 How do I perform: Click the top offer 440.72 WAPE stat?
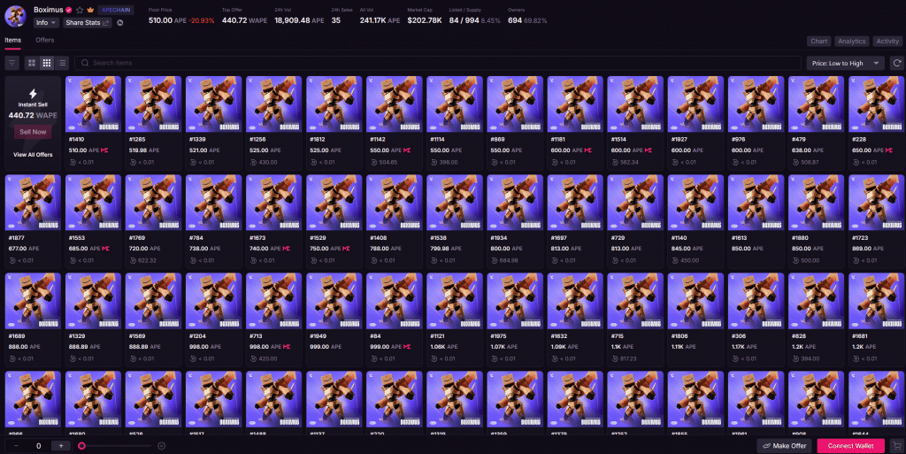[244, 20]
